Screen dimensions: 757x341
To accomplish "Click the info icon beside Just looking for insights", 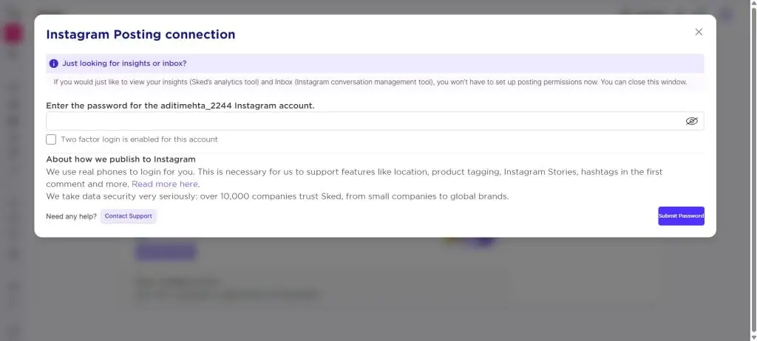I will tap(53, 63).
